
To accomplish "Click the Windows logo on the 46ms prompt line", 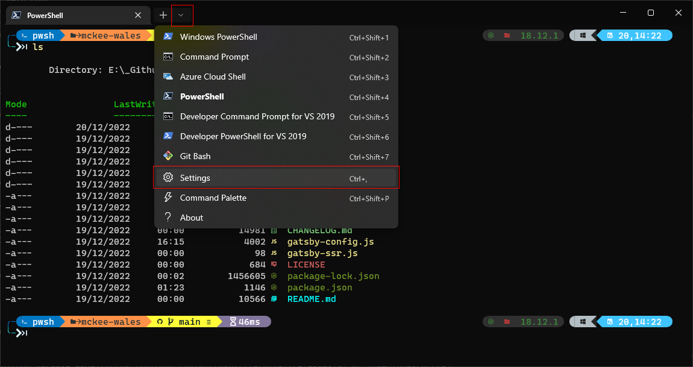I will point(583,322).
